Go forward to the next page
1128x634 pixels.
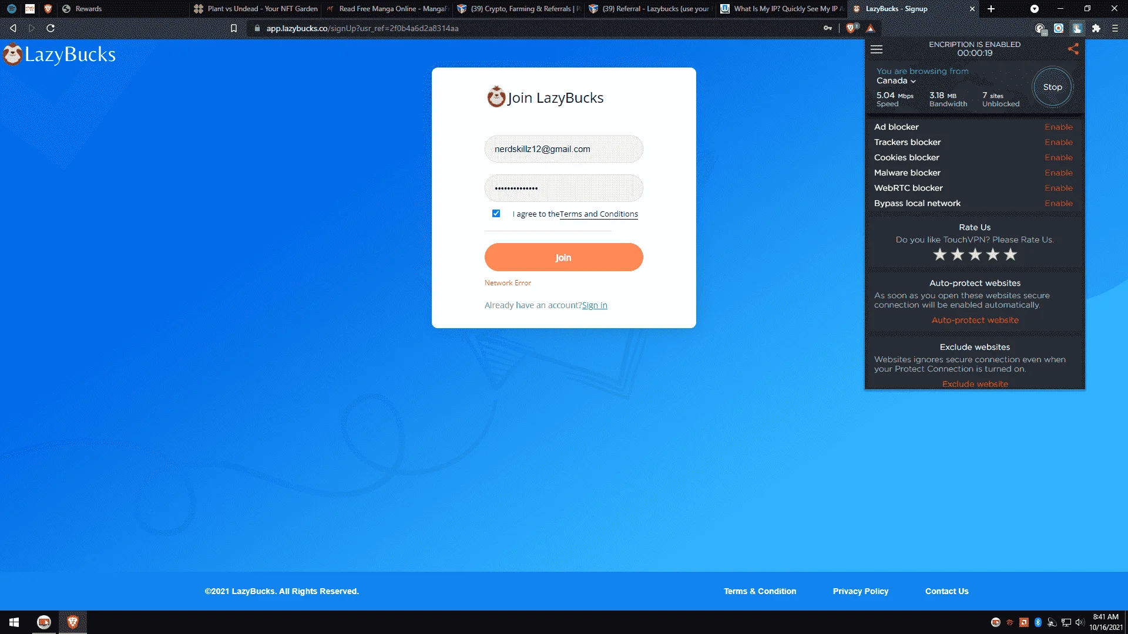(32, 28)
